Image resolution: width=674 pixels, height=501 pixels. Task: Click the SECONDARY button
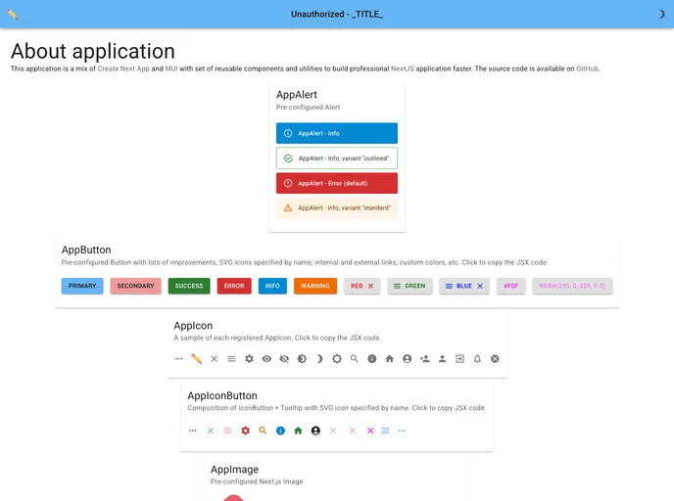135,286
